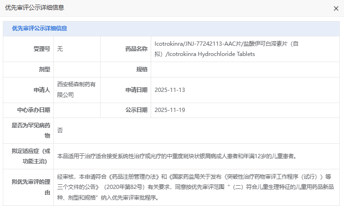Select the 剂型 label cell
Viewport: 344px width, 209px height.
point(28,70)
